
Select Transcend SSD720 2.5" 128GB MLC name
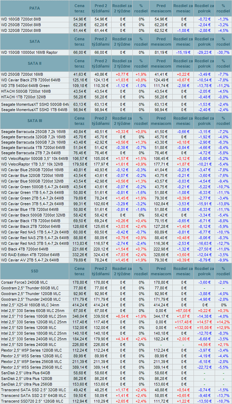click(x=32, y=401)
